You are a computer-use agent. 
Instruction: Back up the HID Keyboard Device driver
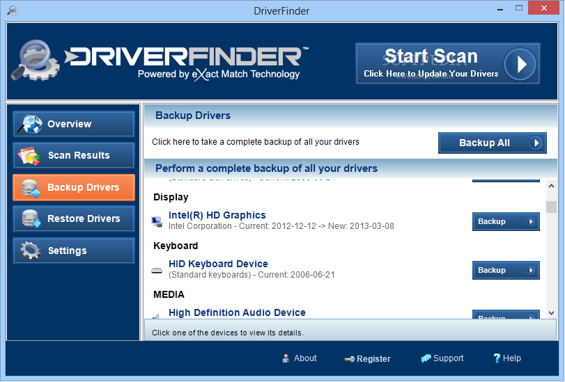point(506,270)
